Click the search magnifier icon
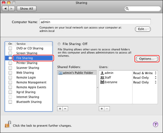The height and width of the screenshot is (133, 163). coord(127,9)
